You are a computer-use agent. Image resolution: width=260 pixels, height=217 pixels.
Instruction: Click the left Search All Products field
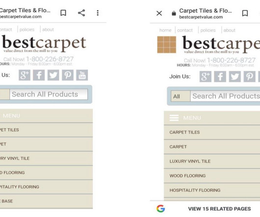[49, 94]
